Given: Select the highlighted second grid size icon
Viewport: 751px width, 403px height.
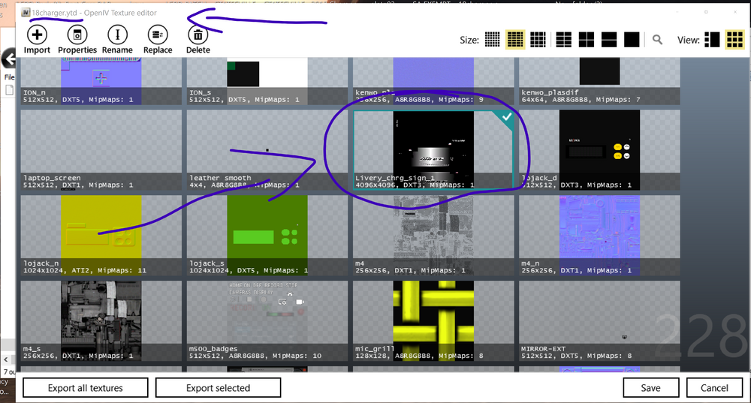Looking at the screenshot, I should click(x=515, y=40).
